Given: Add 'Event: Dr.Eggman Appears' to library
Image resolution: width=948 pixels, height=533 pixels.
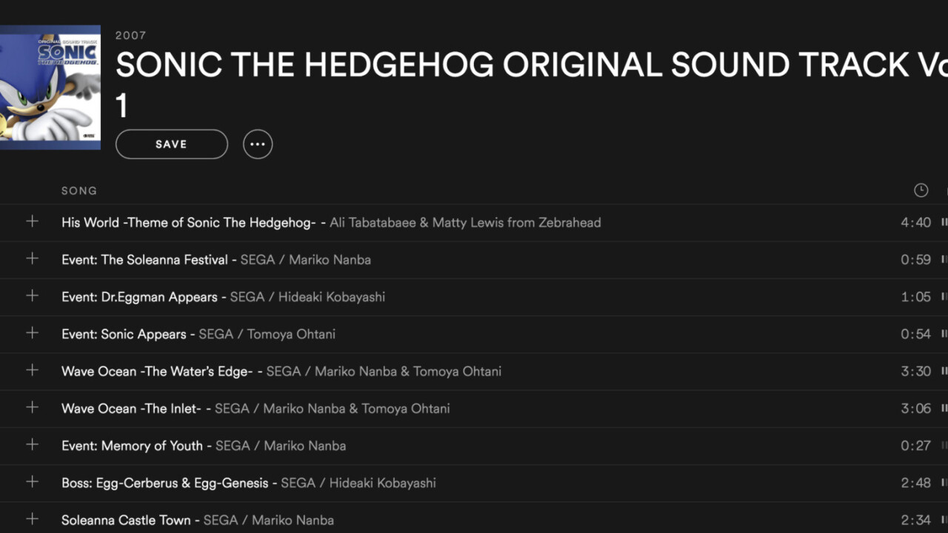Looking at the screenshot, I should point(32,296).
